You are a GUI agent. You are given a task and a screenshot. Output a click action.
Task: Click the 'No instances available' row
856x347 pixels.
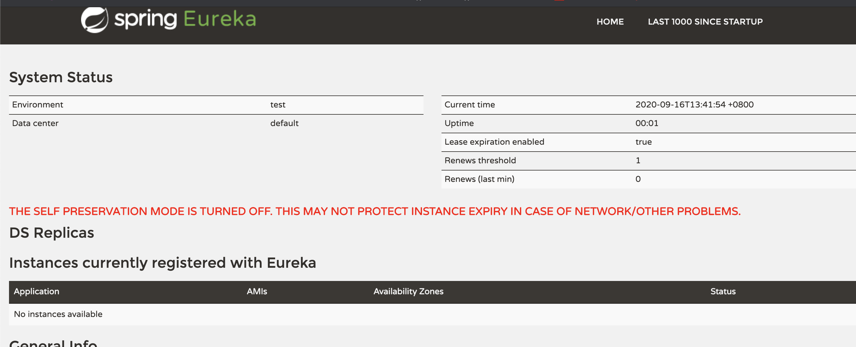432,314
